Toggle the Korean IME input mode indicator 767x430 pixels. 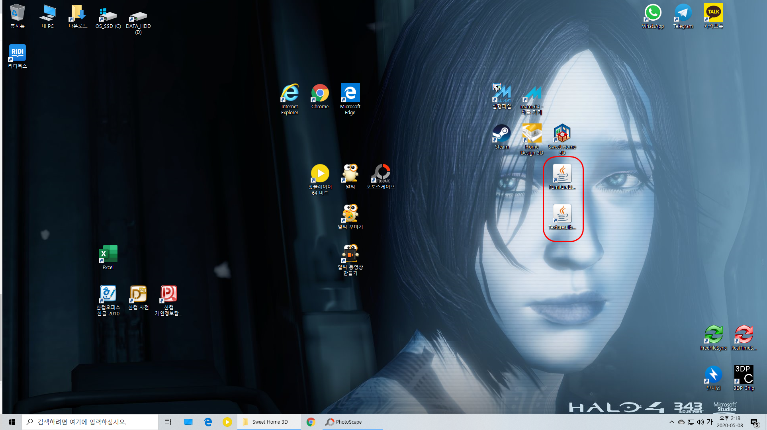point(710,422)
